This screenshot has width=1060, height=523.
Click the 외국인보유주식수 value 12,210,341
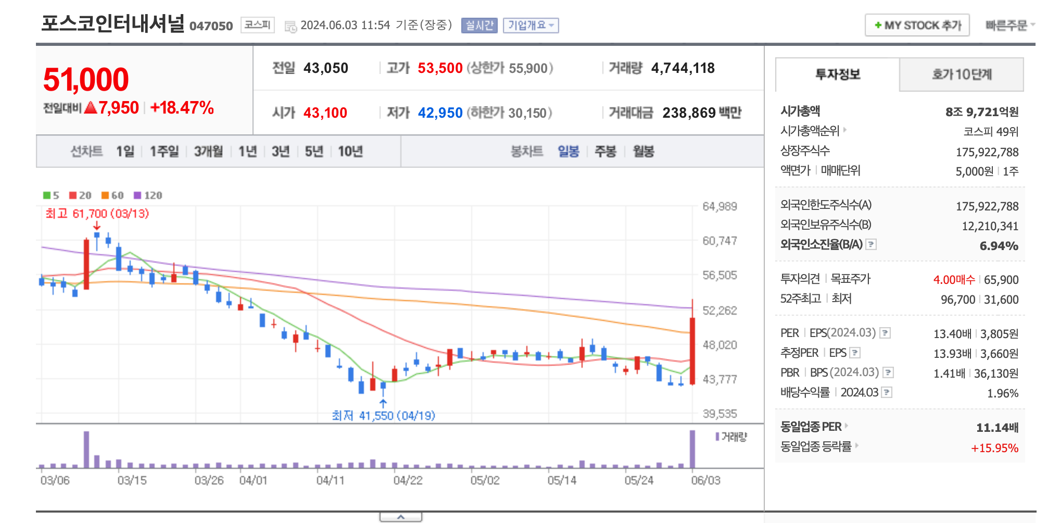[990, 226]
